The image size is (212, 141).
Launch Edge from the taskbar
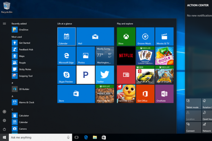click(x=86, y=137)
